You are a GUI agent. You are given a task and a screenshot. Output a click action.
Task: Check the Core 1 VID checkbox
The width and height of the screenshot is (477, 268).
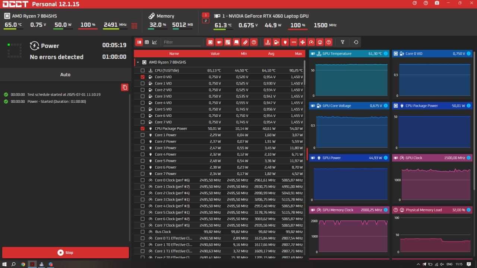coord(142,83)
